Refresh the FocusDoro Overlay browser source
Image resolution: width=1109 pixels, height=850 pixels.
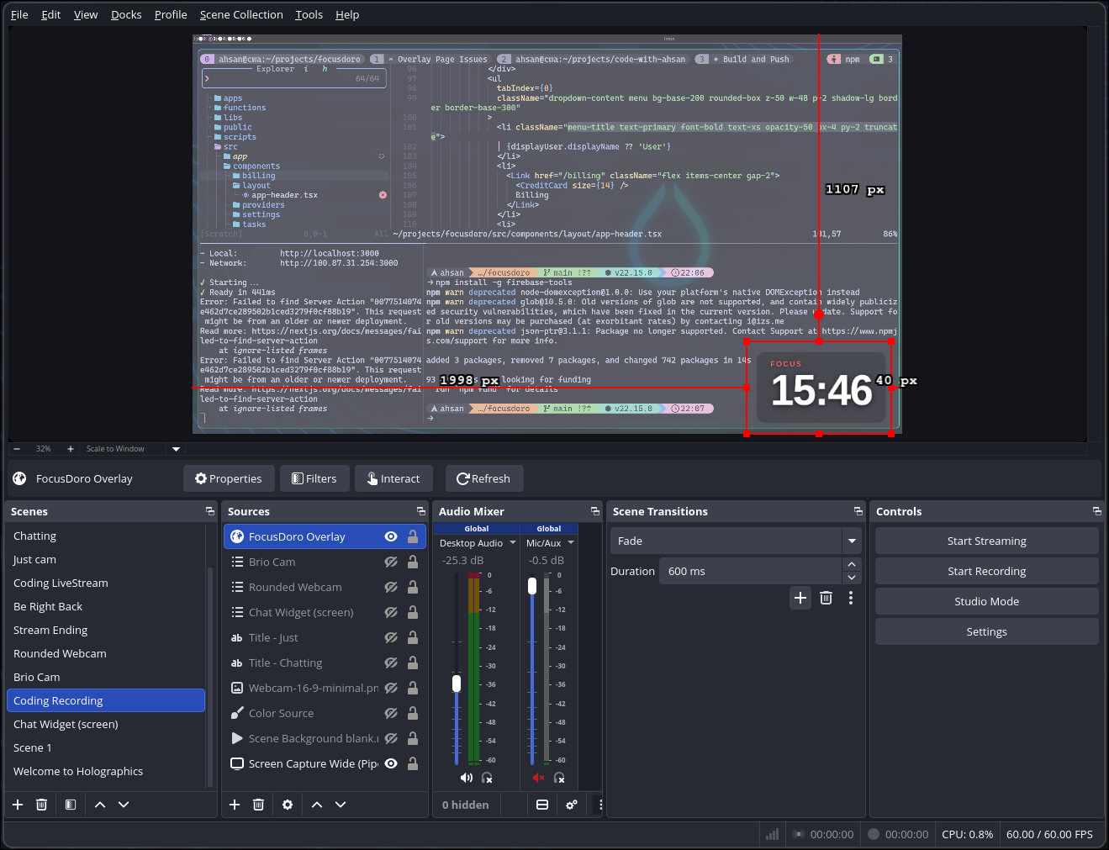tap(483, 478)
